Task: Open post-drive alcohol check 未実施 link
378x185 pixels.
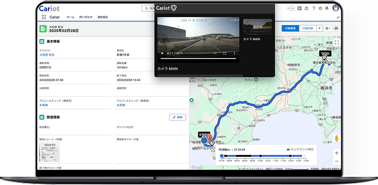Action: point(121,105)
